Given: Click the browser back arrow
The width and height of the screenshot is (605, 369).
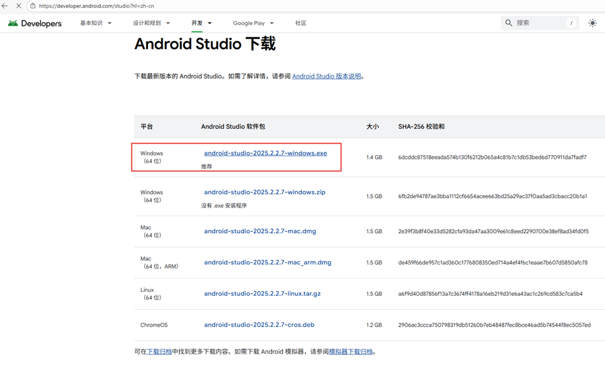Looking at the screenshot, I should (x=5, y=6).
